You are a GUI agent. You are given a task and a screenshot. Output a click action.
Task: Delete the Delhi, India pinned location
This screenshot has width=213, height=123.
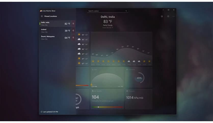point(73,24)
